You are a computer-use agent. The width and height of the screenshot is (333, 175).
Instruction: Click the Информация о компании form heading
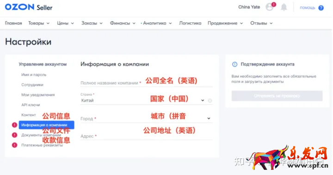115,64
